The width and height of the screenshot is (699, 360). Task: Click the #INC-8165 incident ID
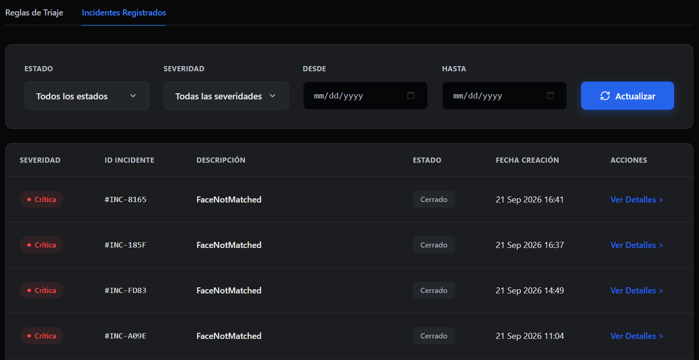tap(125, 200)
